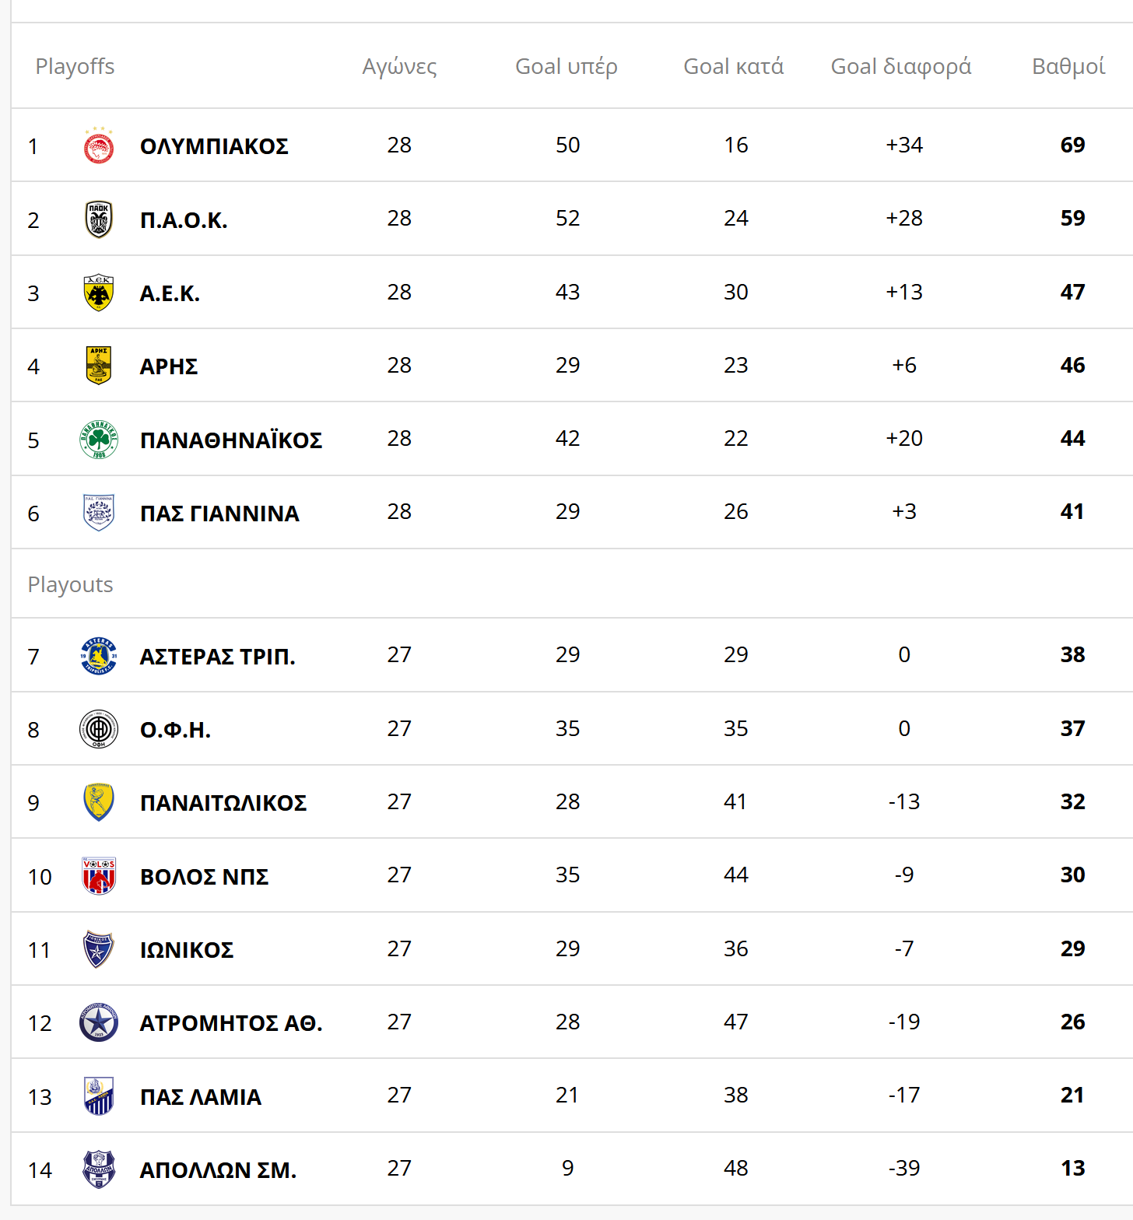This screenshot has width=1133, height=1220.
Task: Click the A.E.K. eagle crest
Action: pos(99,293)
